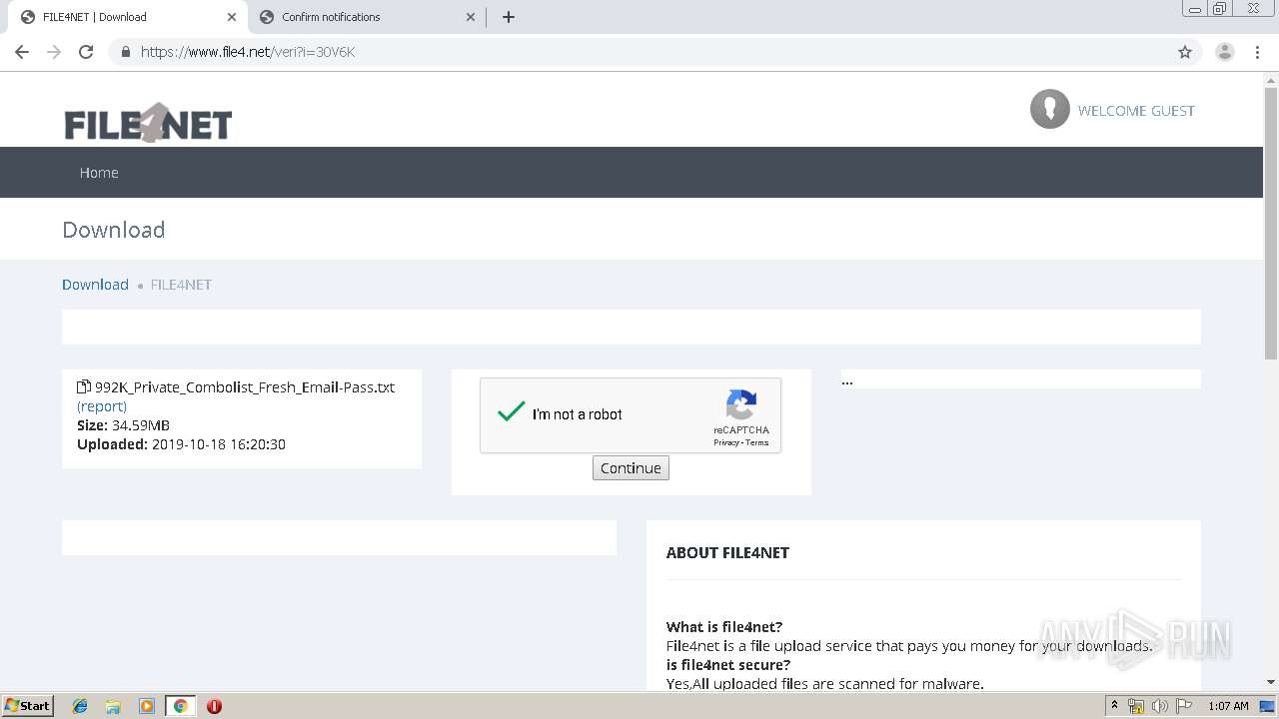
Task: Open the Chrome profile avatar
Action: tap(1225, 52)
